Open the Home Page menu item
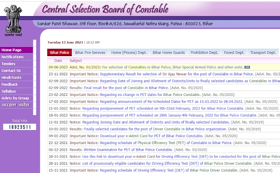 (x=16, y=50)
